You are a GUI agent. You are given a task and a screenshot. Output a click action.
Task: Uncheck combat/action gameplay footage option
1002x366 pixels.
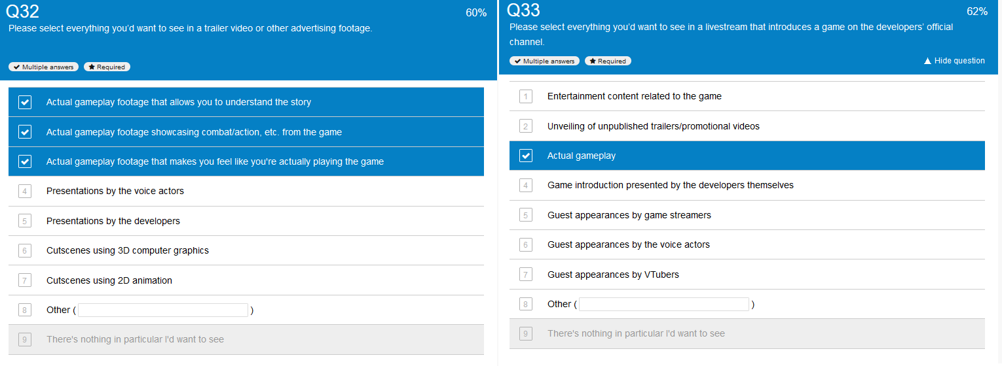[246, 132]
